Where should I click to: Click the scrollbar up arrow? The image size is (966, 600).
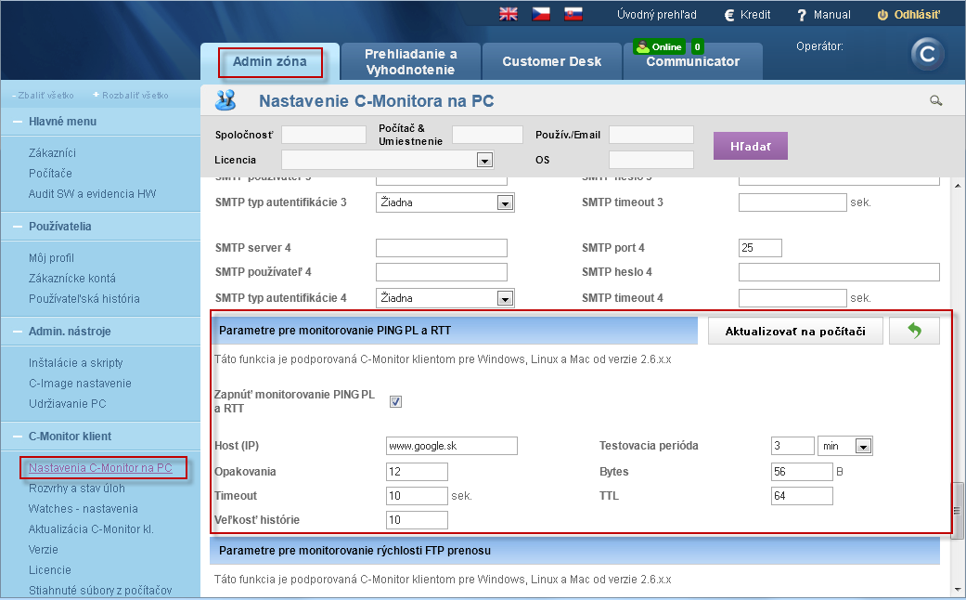(x=958, y=185)
